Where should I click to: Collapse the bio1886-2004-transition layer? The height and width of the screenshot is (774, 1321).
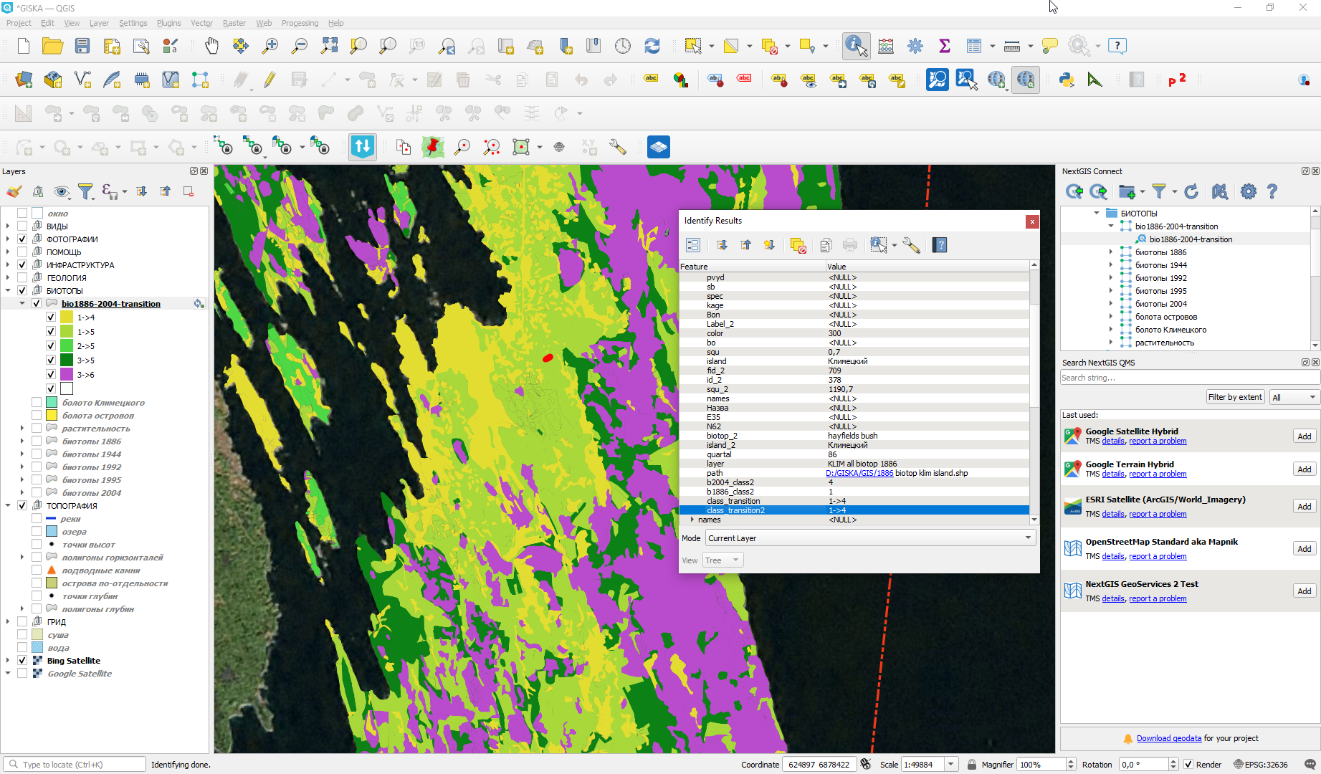[x=22, y=304]
